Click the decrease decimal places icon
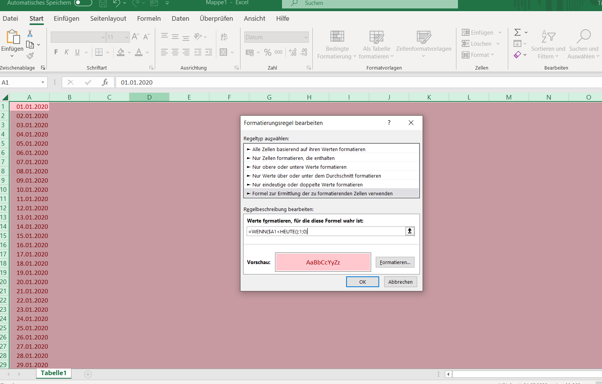 (303, 52)
